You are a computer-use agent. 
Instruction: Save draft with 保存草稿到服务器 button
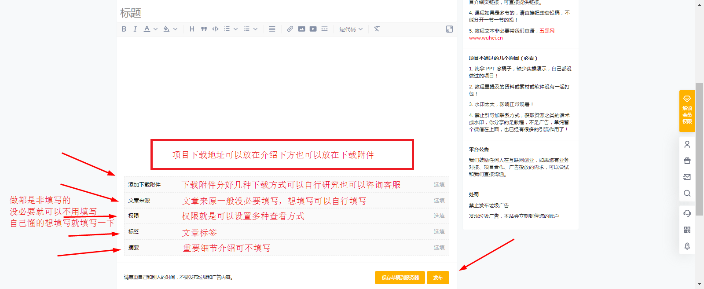400,278
